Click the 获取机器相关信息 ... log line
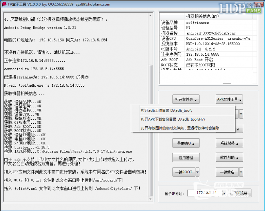Screen dimensions: 265x211 (24, 93)
